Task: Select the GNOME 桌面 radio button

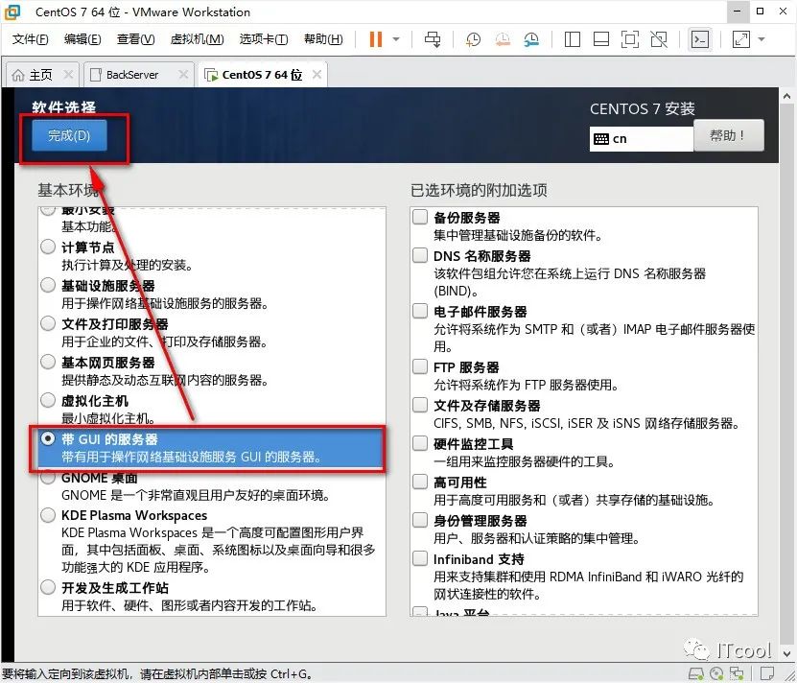Action: [48, 478]
